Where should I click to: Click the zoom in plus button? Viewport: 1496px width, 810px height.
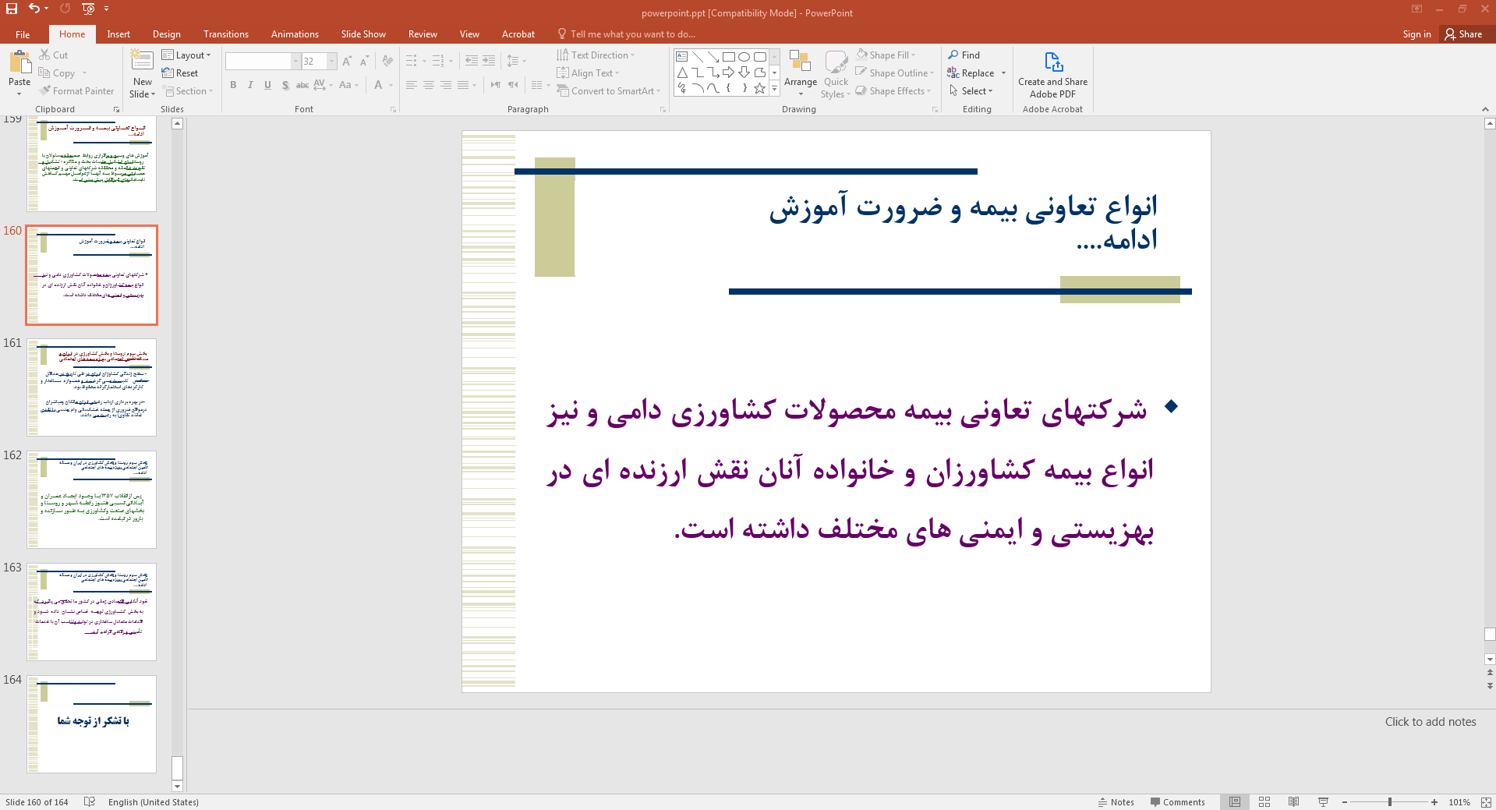pyautogui.click(x=1434, y=801)
